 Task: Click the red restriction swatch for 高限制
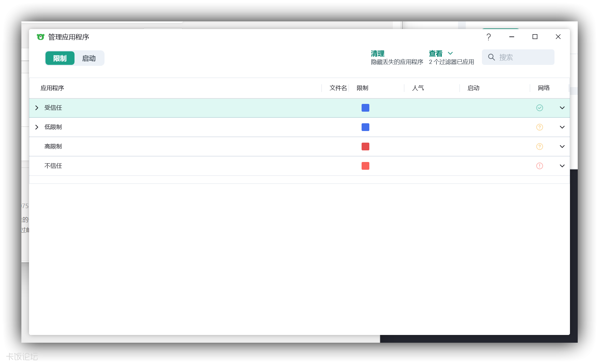(x=365, y=147)
